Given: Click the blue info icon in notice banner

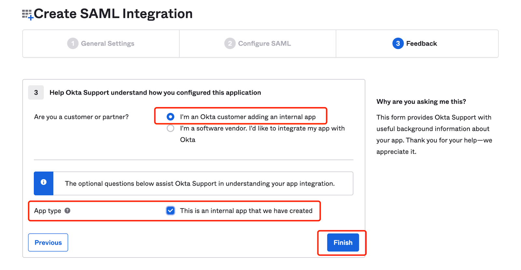Looking at the screenshot, I should pos(44,182).
